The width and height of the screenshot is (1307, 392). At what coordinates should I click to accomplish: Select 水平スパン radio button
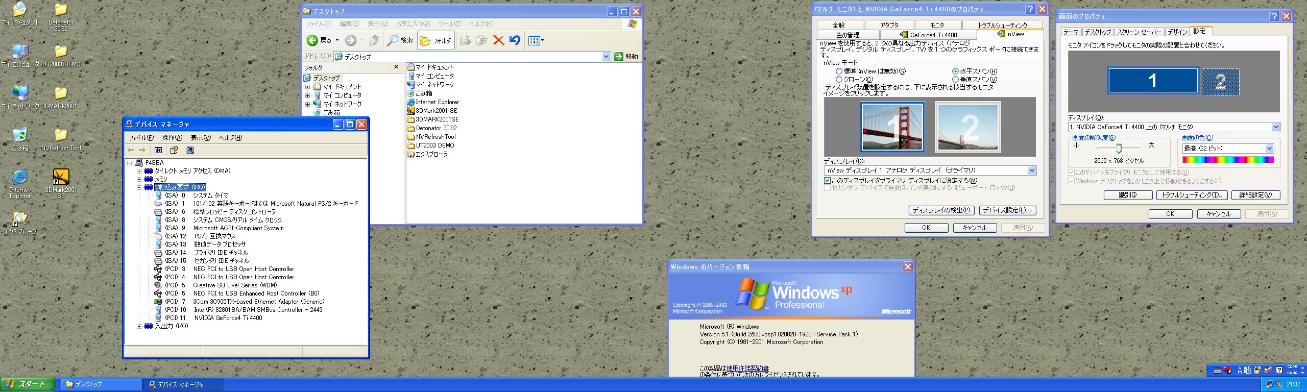(x=955, y=71)
